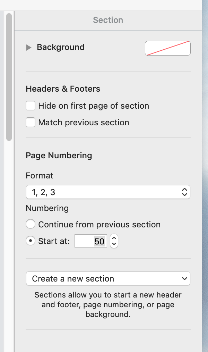Click the Start at number field
This screenshot has height=352, width=208.
(x=91, y=241)
